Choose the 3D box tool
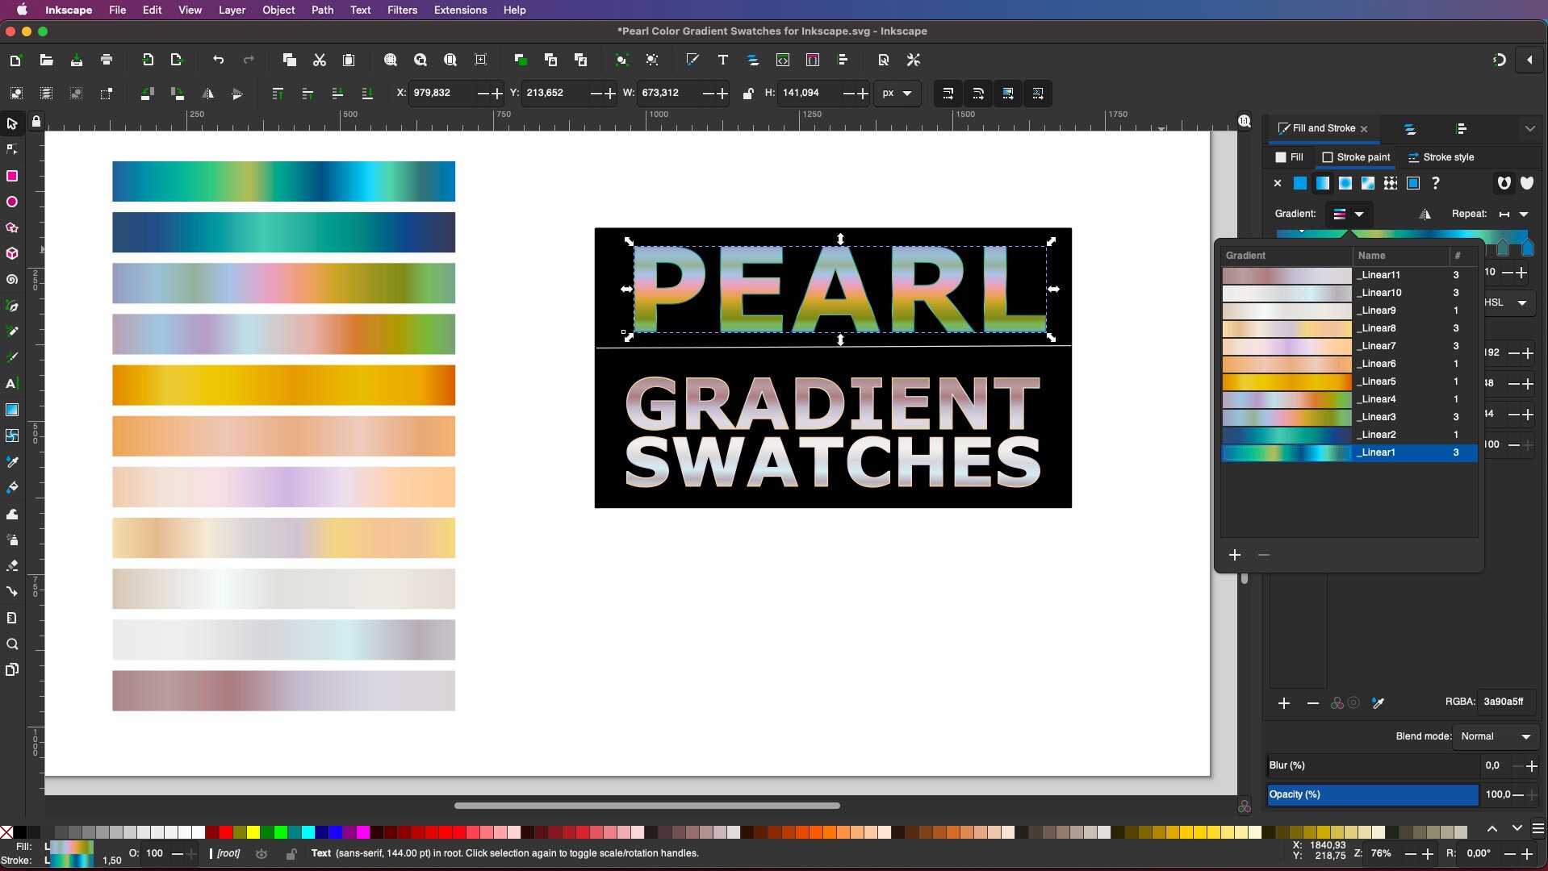Image resolution: width=1548 pixels, height=871 pixels. point(11,253)
